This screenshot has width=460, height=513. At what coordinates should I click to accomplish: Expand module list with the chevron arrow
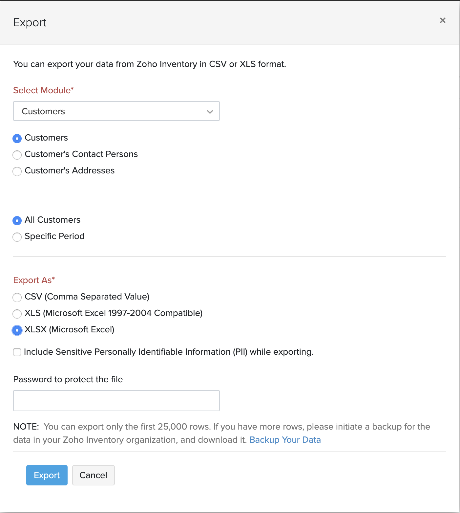click(210, 112)
